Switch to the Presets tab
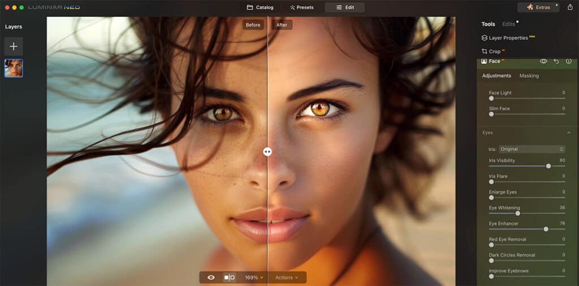Image resolution: width=579 pixels, height=286 pixels. [302, 7]
